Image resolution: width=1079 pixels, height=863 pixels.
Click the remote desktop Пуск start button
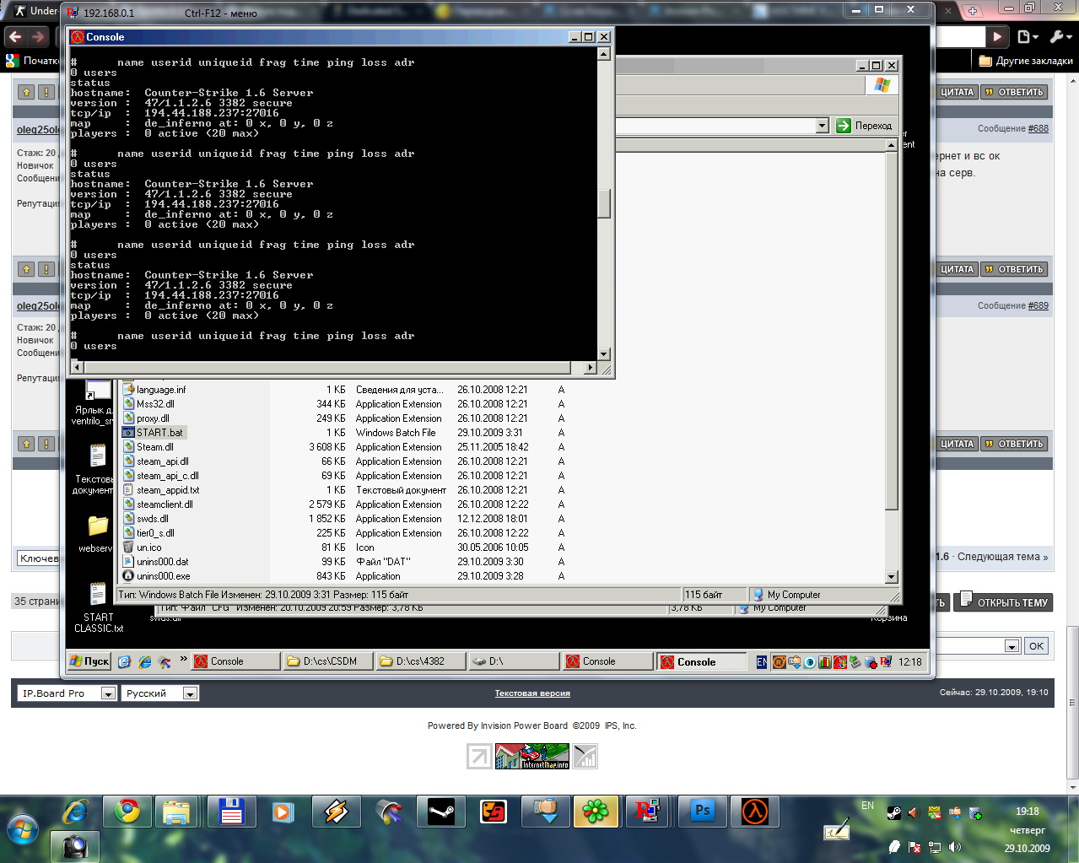[x=90, y=661]
